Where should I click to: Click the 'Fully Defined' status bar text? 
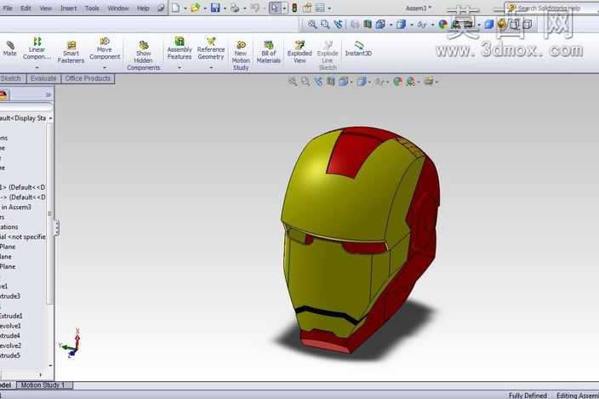[x=528, y=396]
